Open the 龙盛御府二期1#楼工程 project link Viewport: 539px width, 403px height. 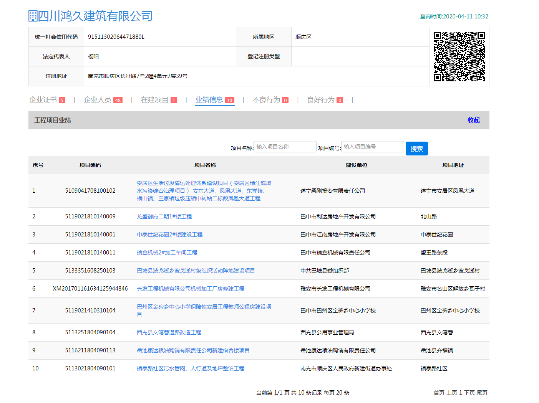(x=164, y=216)
